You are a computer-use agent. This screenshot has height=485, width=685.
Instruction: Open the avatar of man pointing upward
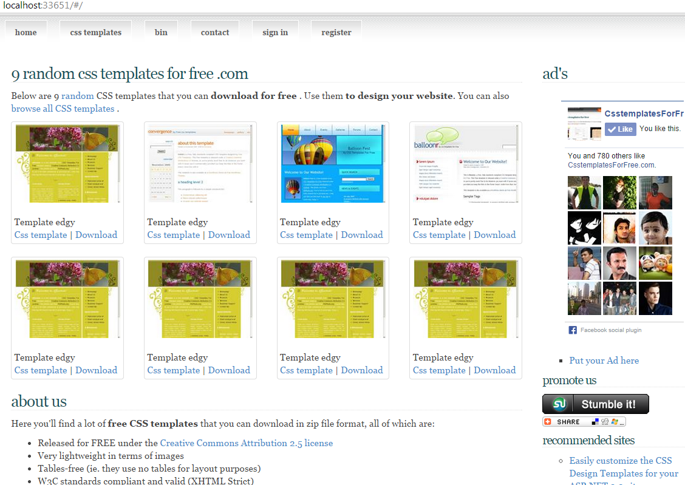pyautogui.click(x=585, y=263)
